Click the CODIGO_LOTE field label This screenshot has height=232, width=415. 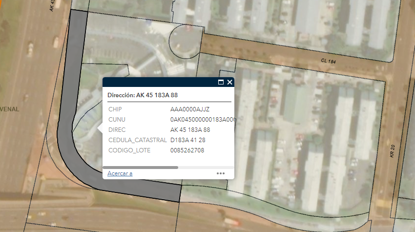pos(129,150)
